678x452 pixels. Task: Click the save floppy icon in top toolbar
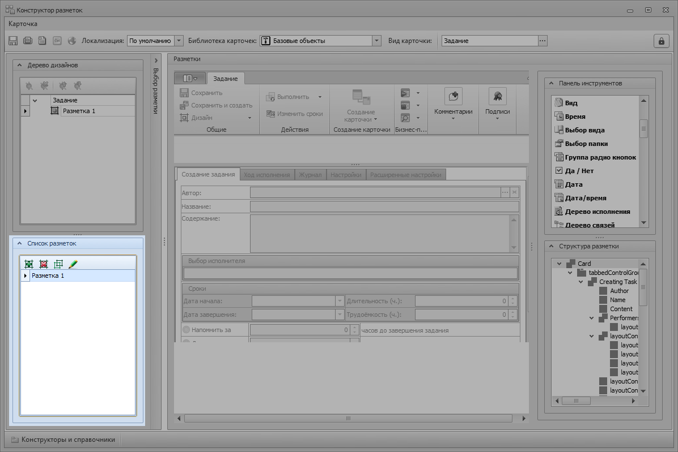[13, 41]
